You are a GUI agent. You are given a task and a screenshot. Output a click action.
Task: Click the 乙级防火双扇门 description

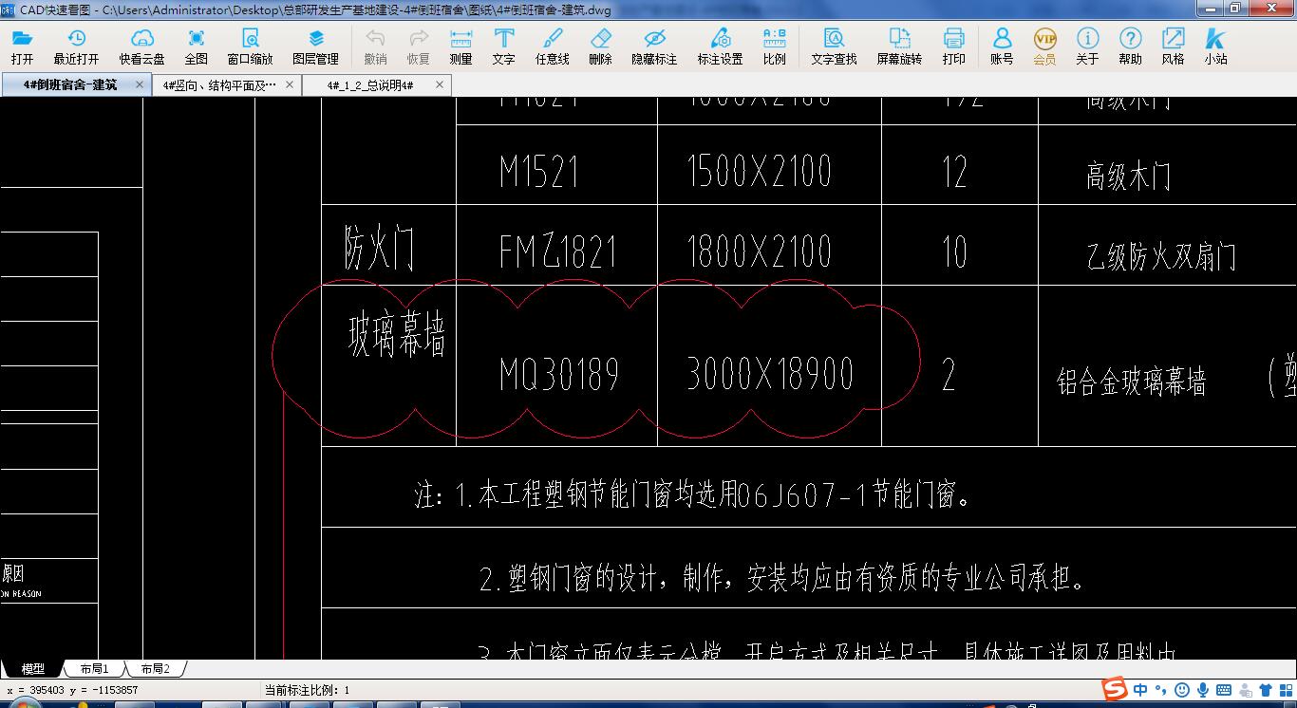pos(1161,256)
